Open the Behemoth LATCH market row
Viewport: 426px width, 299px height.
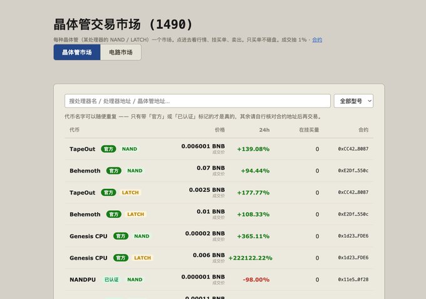pyautogui.click(x=219, y=215)
